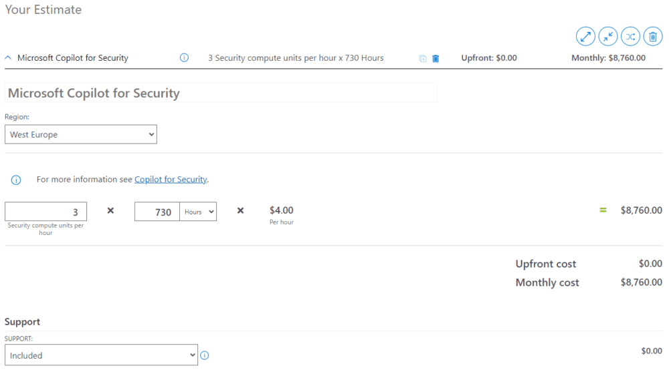669x374 pixels.
Task: Click the Security compute units field
Action: [x=45, y=211]
